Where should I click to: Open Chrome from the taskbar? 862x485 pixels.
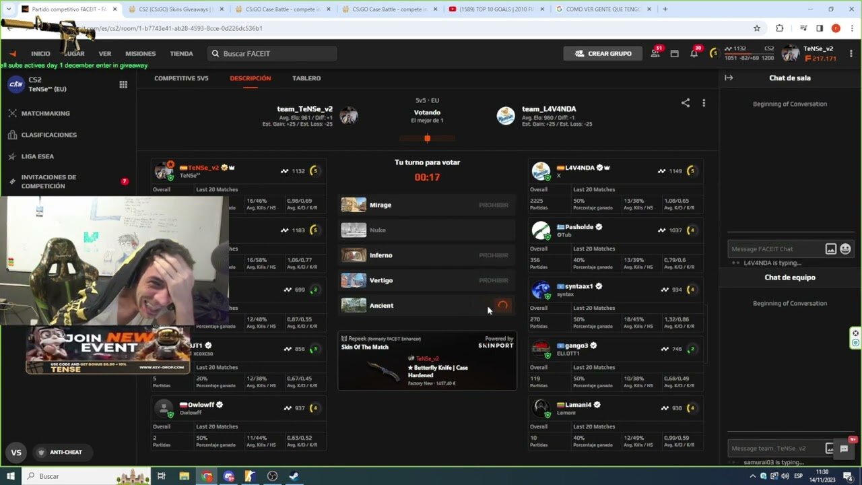click(207, 476)
